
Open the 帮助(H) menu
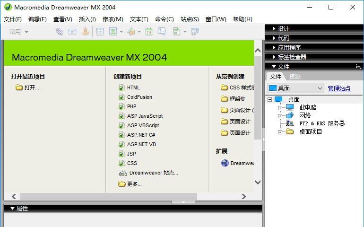coord(243,19)
